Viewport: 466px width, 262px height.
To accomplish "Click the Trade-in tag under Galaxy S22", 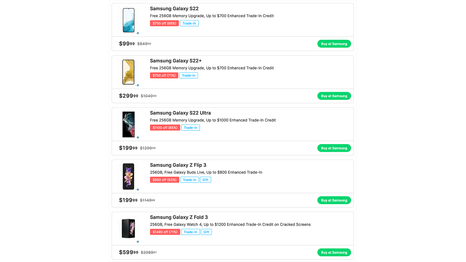I will (189, 23).
